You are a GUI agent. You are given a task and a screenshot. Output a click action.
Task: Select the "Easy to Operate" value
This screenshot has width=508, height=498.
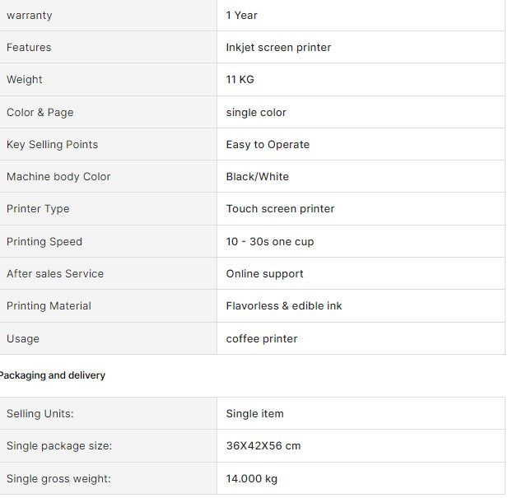(x=268, y=144)
